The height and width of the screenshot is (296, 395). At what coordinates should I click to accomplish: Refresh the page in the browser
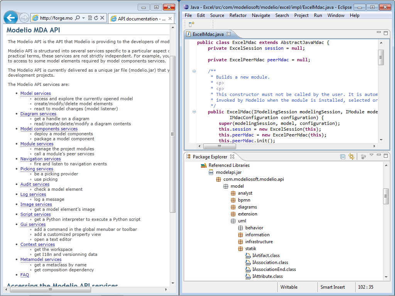point(96,18)
